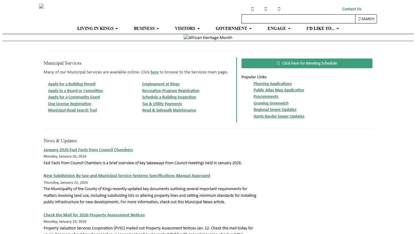The width and height of the screenshot is (416, 234).
Task: Follow the 'here' link to Services main page
Action: pos(154,72)
